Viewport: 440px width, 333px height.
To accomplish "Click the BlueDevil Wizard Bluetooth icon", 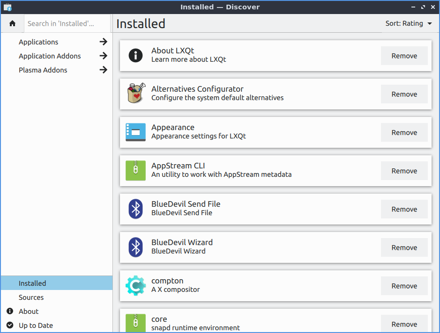I will (x=135, y=247).
